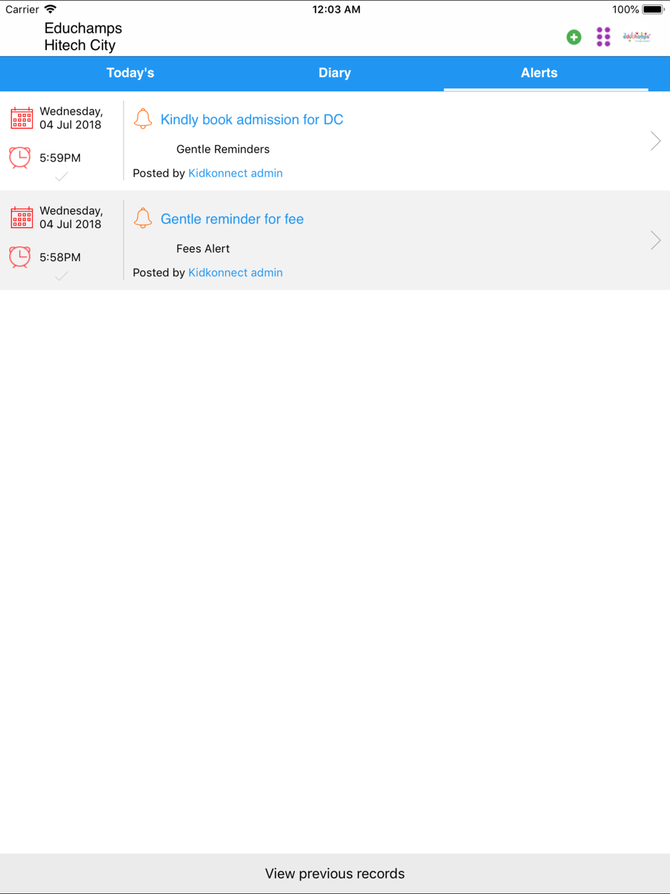Tap bell icon for Kindly book admission
This screenshot has height=894, width=670.
click(143, 119)
